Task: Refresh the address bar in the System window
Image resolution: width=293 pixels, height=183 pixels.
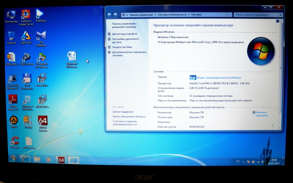Action: tap(230, 15)
